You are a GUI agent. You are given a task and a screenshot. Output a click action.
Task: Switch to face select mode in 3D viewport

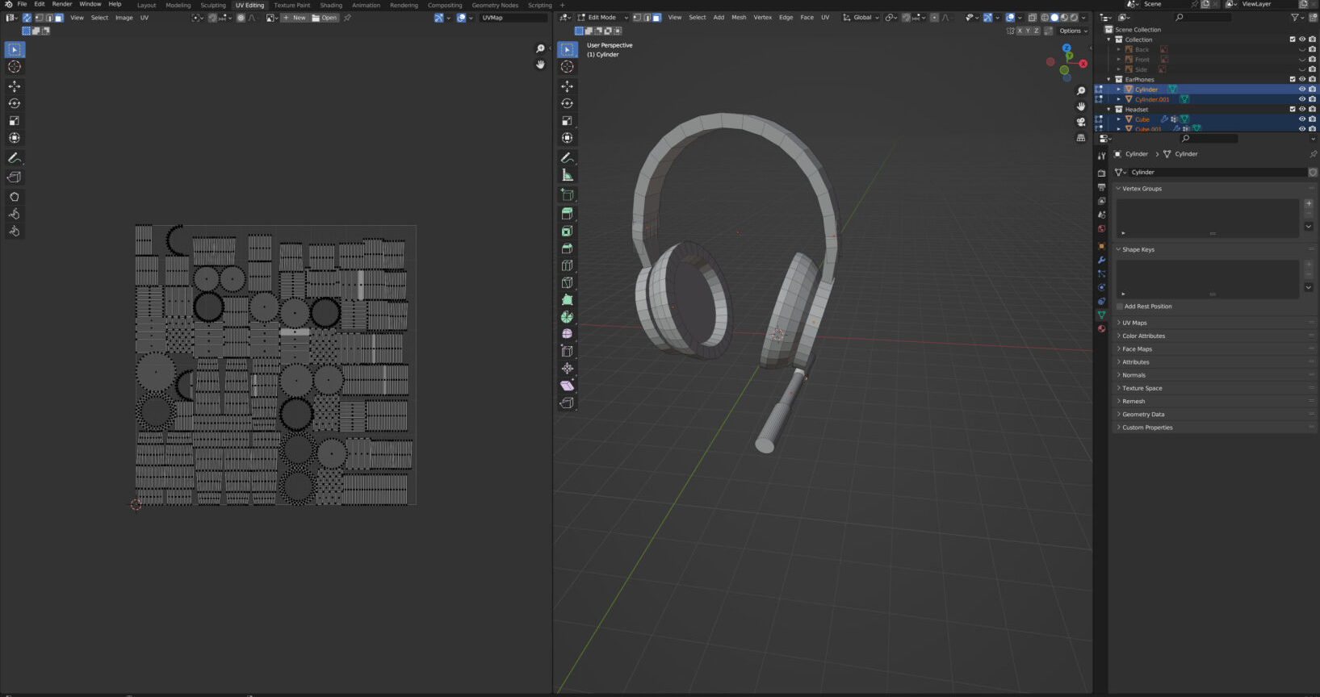click(656, 17)
